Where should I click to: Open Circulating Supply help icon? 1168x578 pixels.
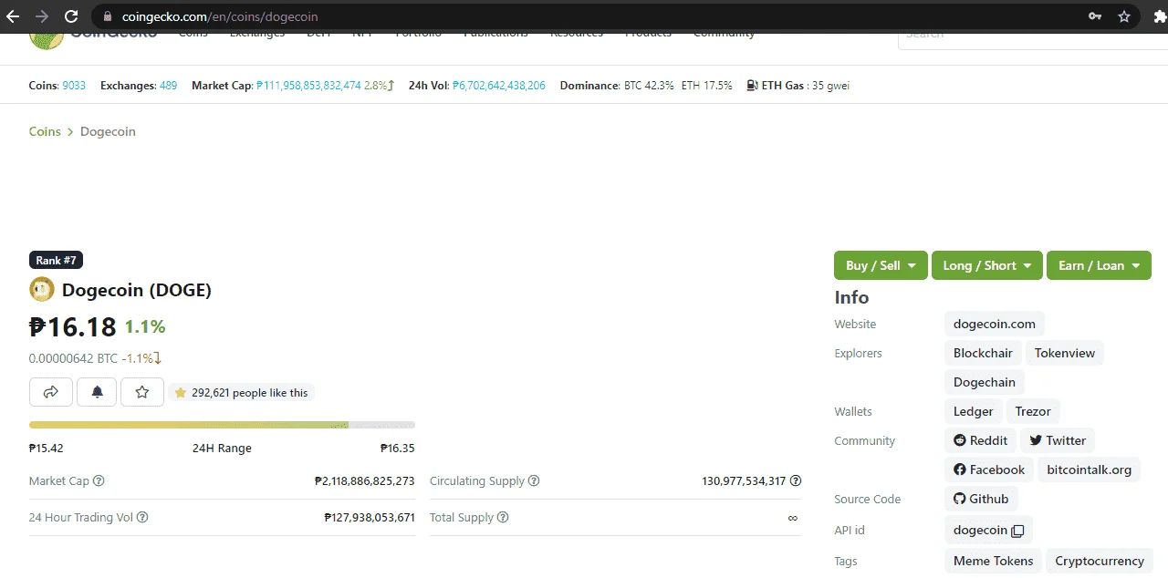click(534, 481)
